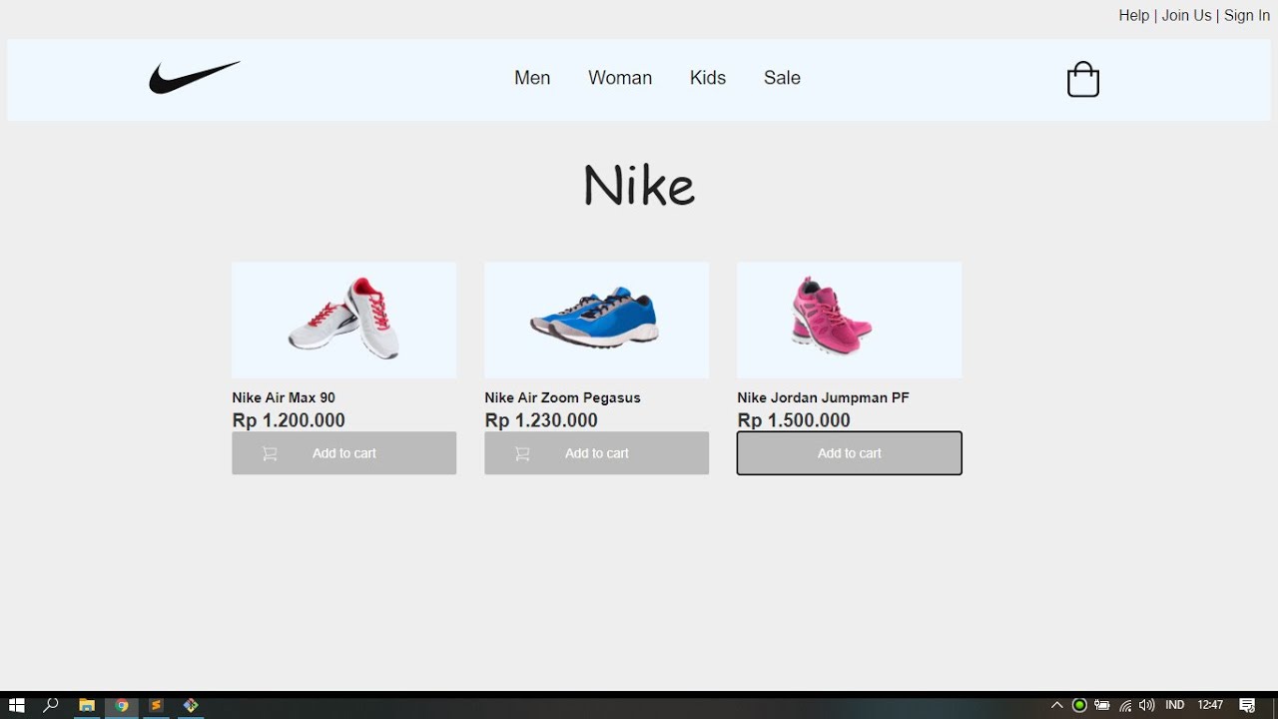Open Windows Start menu

point(16,705)
